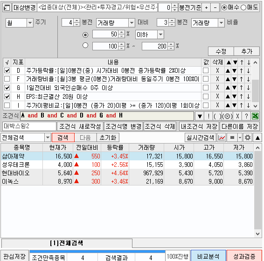Toggle 값 checkbox for condition D

pos(206,70)
